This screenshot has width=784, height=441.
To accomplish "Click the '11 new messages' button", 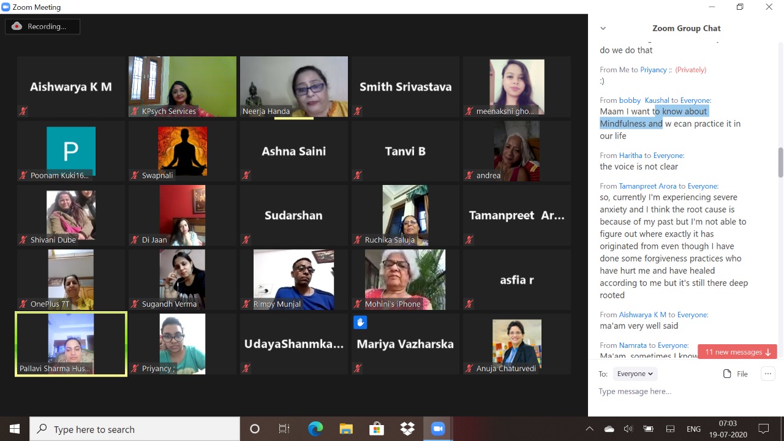I will (737, 352).
